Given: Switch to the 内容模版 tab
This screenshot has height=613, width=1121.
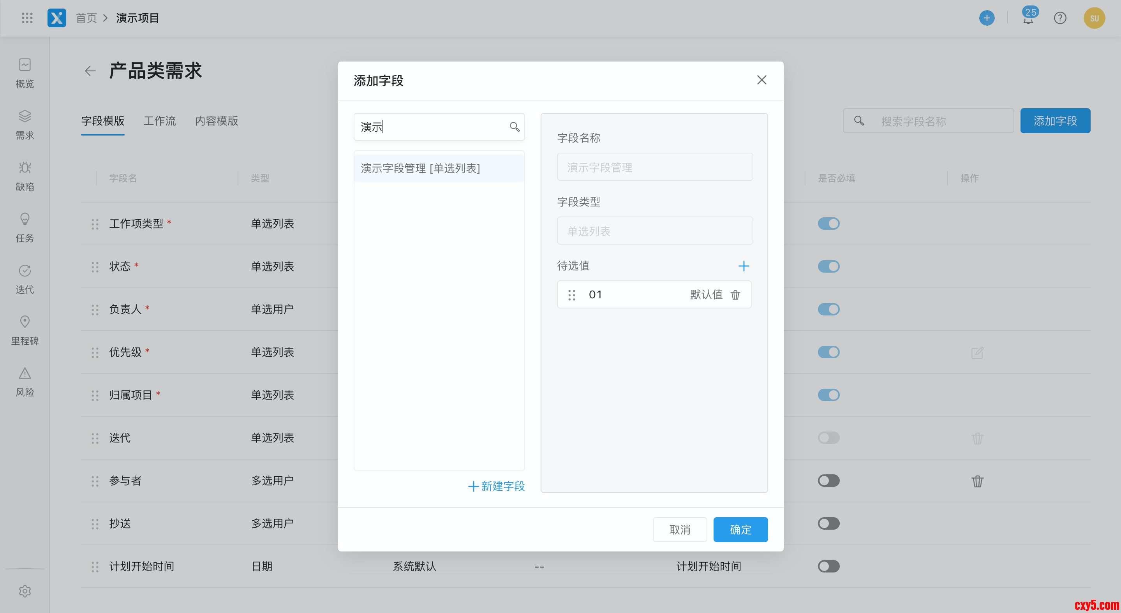Looking at the screenshot, I should point(216,121).
